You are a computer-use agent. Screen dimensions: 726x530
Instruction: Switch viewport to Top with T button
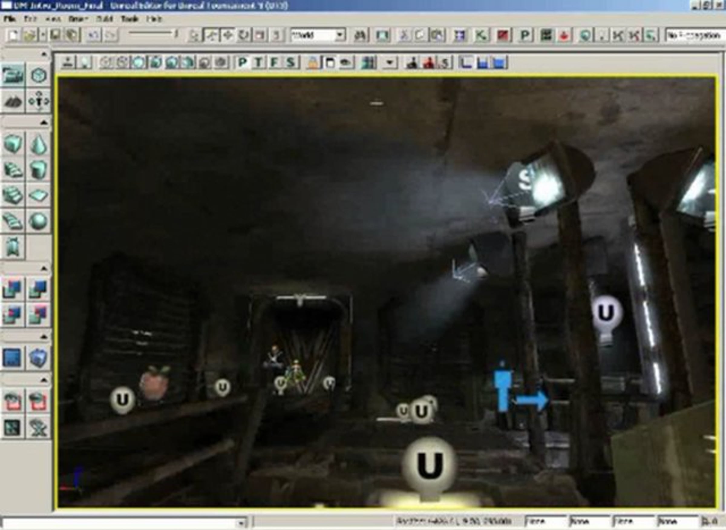[x=258, y=63]
